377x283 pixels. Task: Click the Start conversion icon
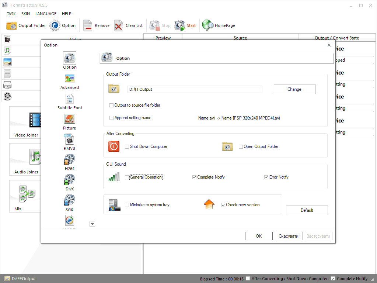pyautogui.click(x=179, y=25)
